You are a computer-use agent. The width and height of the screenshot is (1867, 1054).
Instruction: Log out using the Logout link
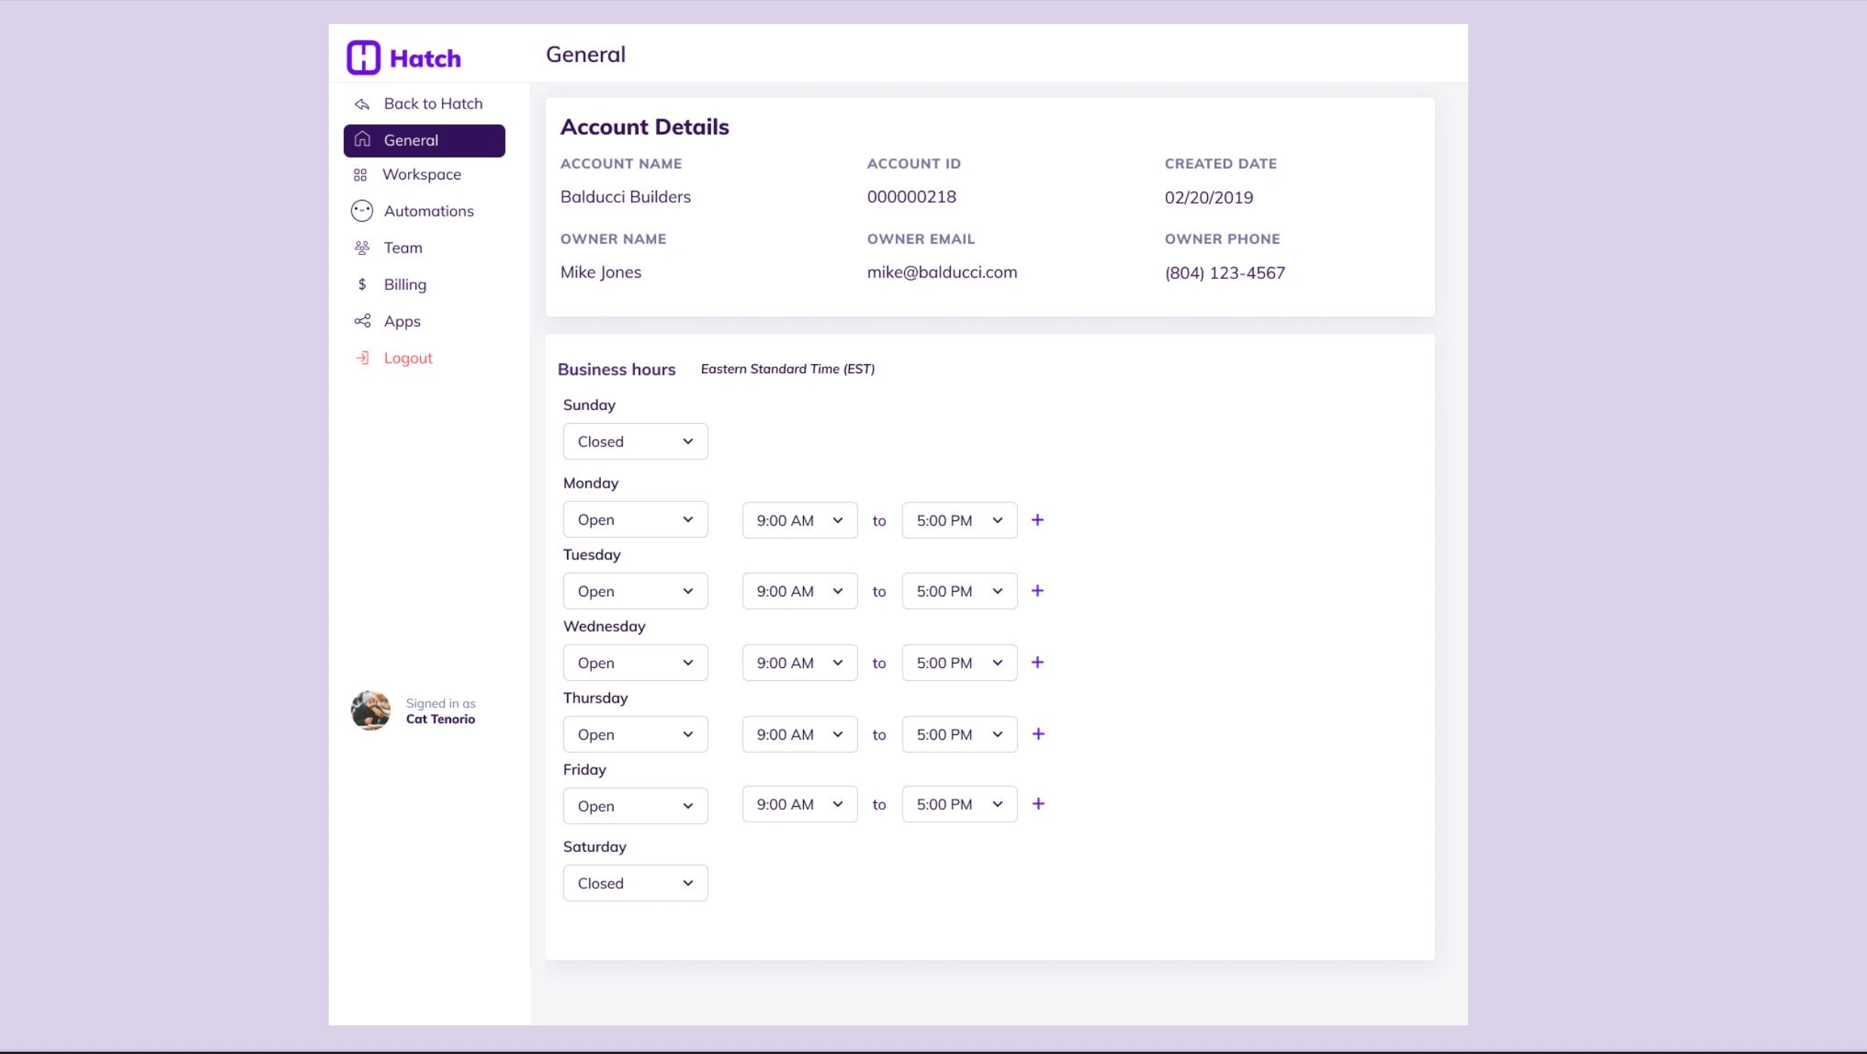point(408,358)
